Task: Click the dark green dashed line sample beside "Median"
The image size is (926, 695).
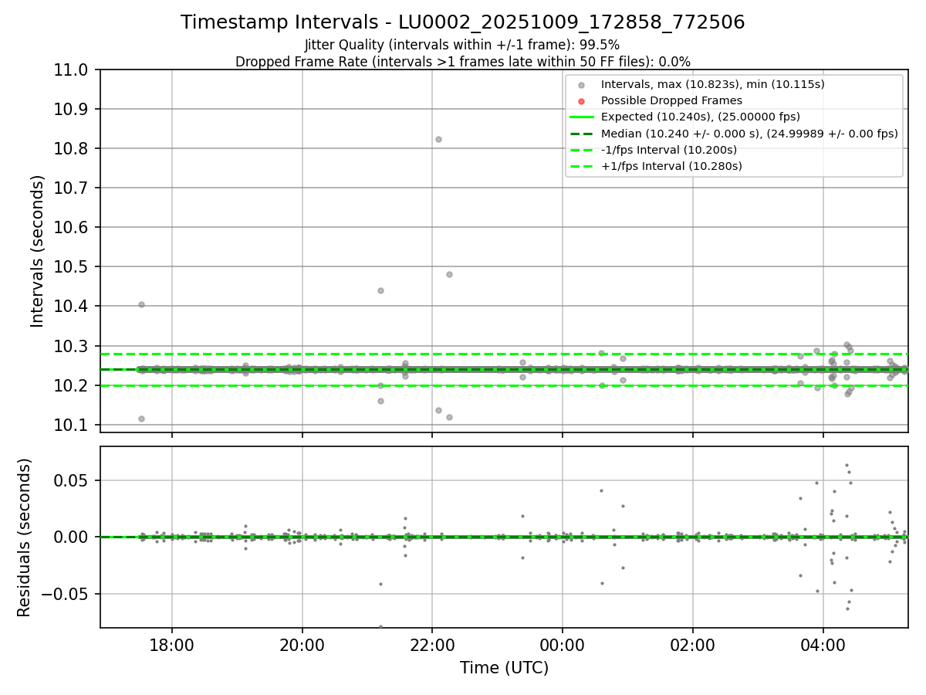Action: 582,134
